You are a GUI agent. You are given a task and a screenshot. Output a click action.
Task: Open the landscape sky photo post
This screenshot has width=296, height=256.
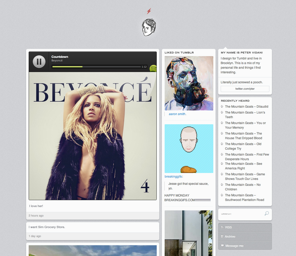tap(93, 251)
